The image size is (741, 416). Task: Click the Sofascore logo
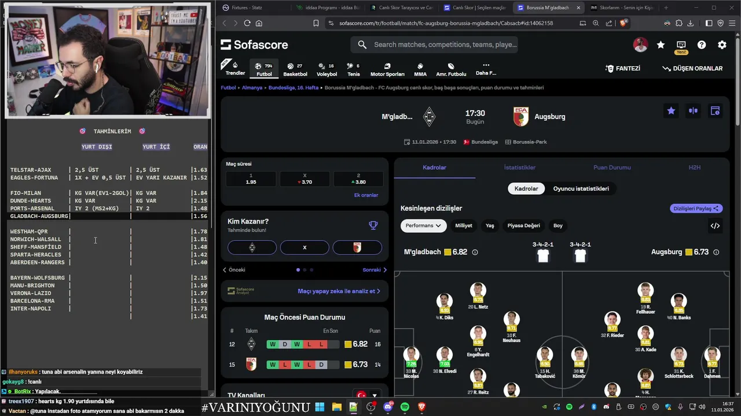pos(254,44)
